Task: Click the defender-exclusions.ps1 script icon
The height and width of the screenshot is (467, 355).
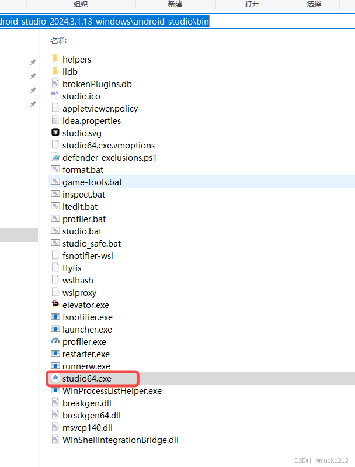Action: click(55, 157)
